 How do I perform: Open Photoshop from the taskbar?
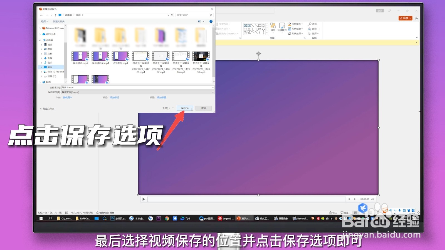click(x=113, y=219)
